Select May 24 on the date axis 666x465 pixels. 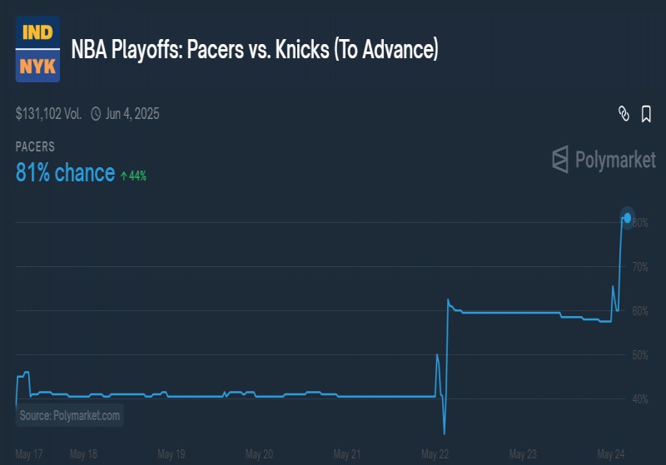coord(610,454)
